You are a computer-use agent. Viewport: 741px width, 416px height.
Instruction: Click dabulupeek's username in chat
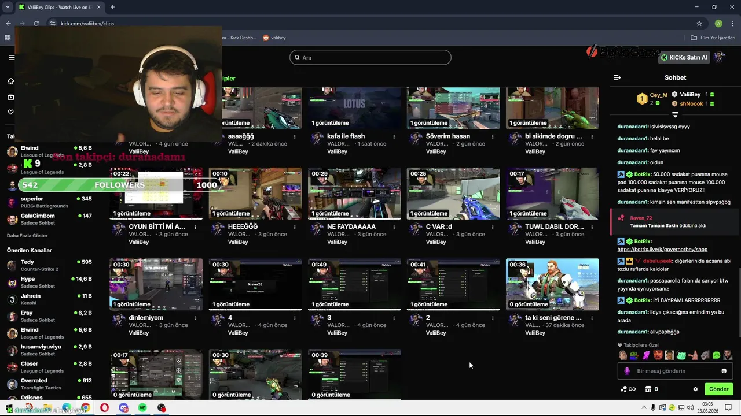pos(657,261)
